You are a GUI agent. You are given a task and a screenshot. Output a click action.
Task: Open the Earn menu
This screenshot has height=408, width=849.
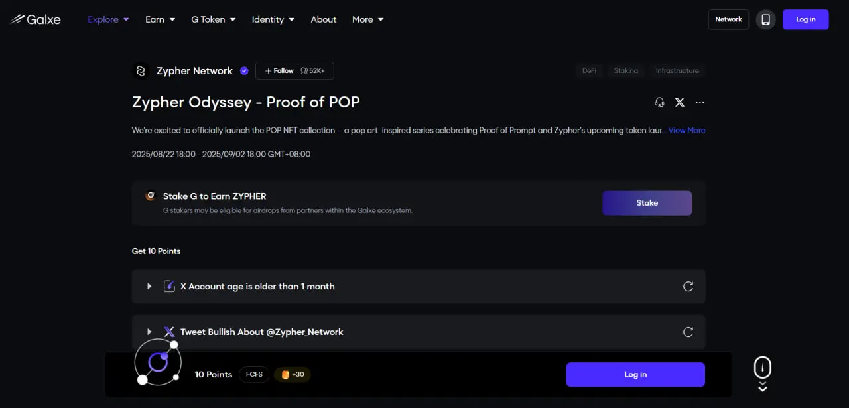[x=160, y=19]
